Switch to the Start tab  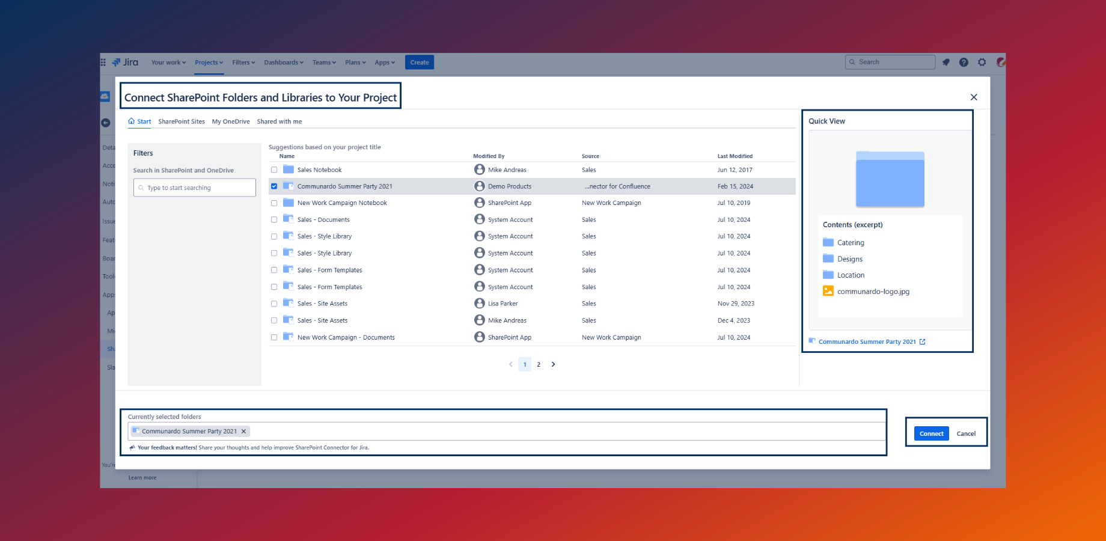(x=139, y=121)
